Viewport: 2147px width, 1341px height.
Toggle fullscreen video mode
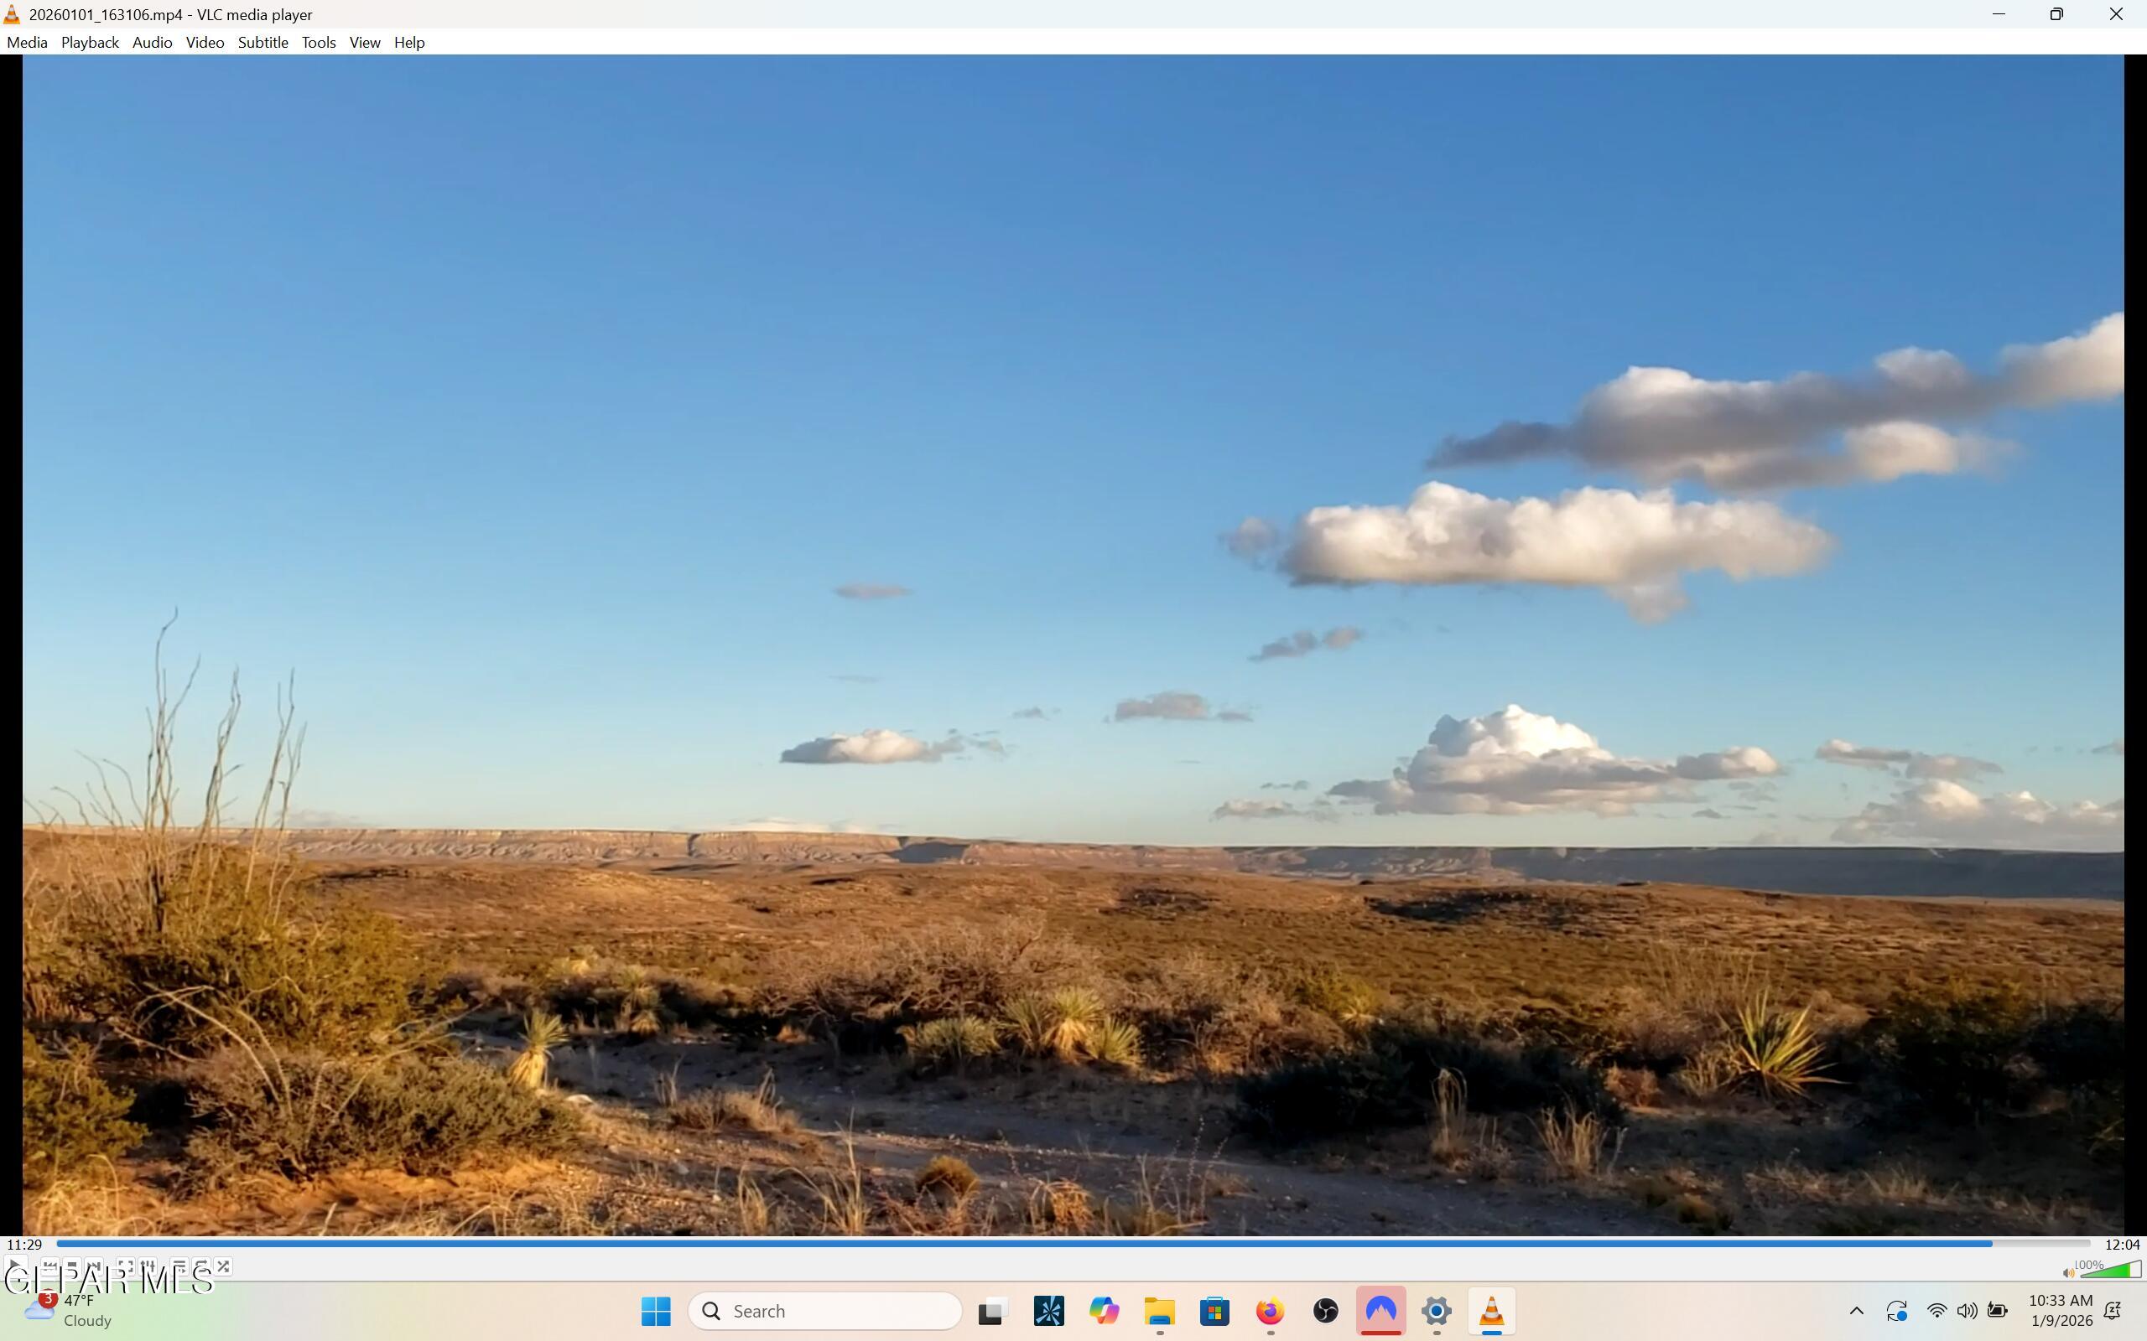click(125, 1266)
